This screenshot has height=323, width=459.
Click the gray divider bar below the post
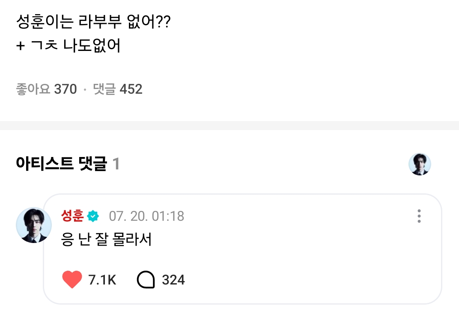229,126
